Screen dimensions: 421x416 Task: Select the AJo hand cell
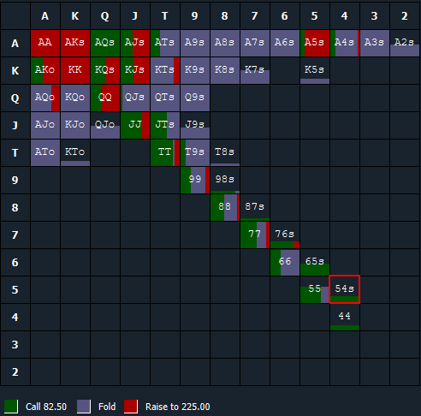[x=45, y=125]
